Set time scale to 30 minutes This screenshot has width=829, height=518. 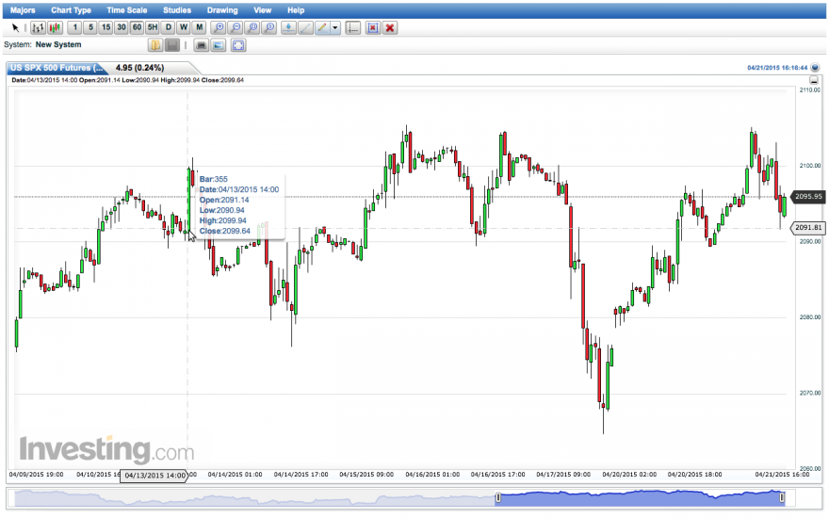click(x=122, y=27)
